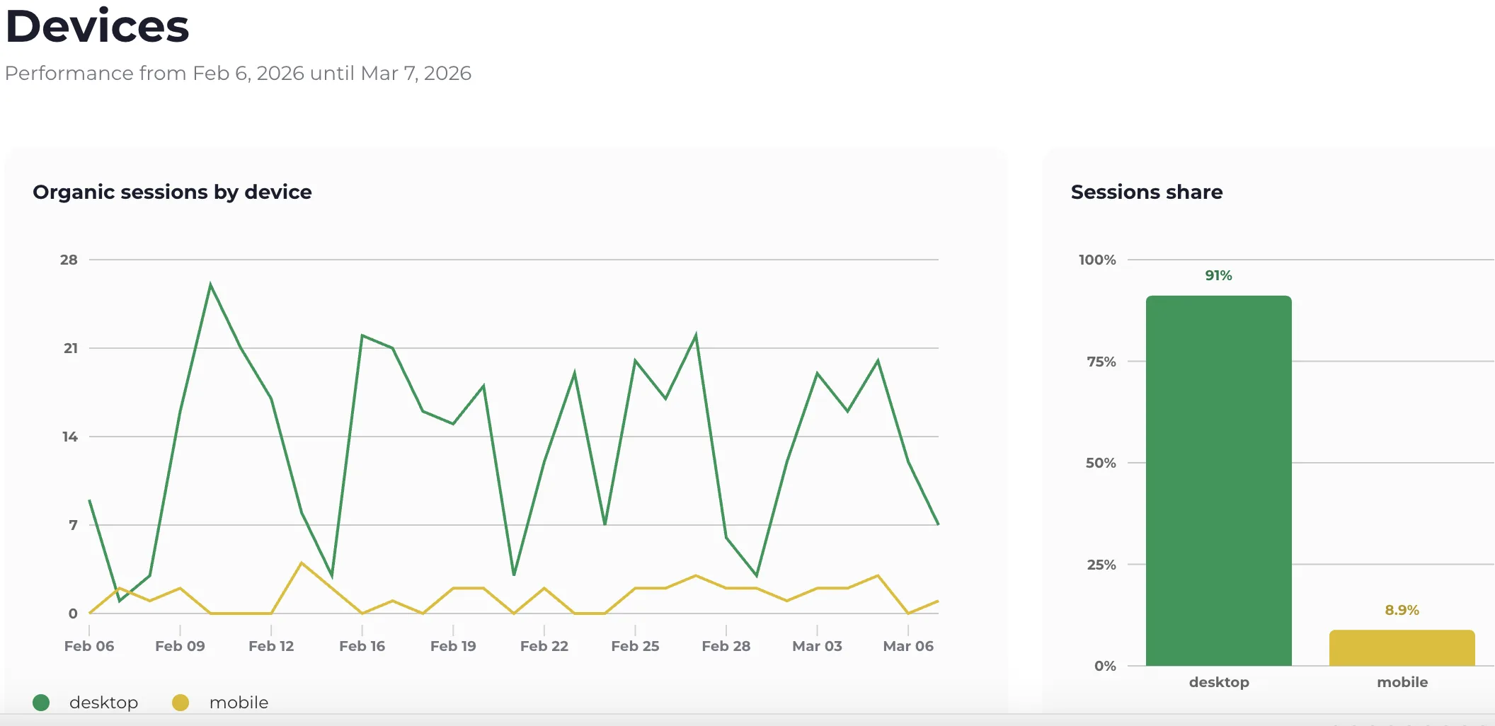1495x726 pixels.
Task: Toggle the desktop series legend dot
Action: coord(41,702)
